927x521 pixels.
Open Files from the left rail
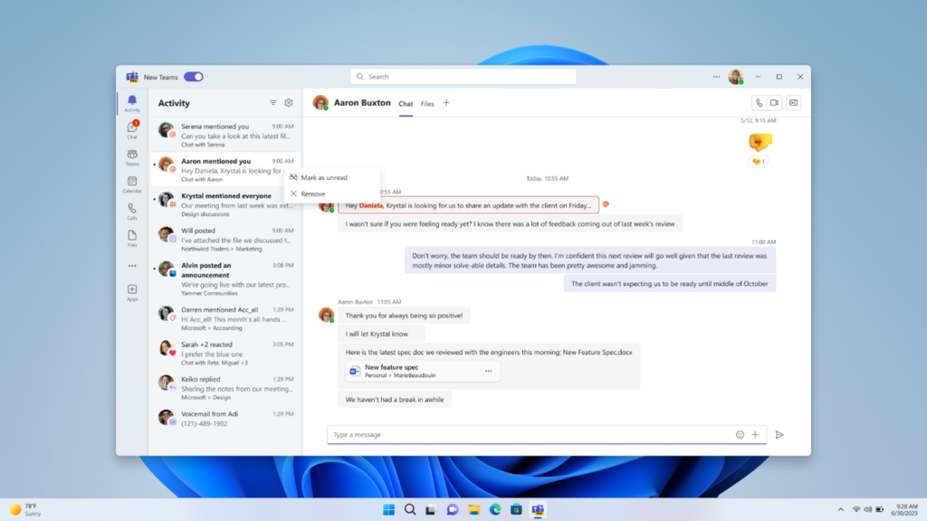132,239
